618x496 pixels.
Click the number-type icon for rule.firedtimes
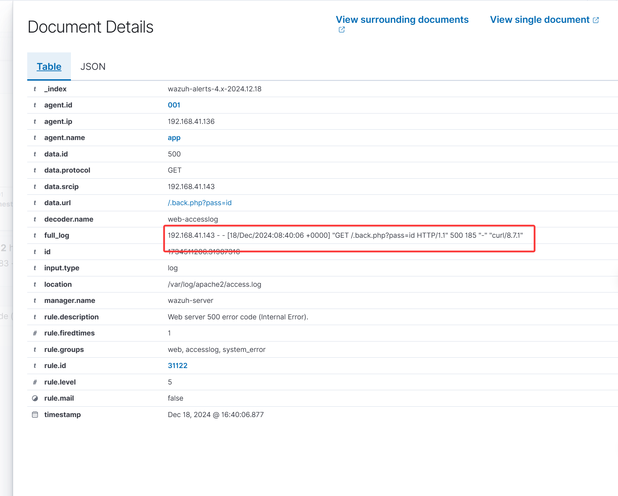pyautogui.click(x=35, y=333)
